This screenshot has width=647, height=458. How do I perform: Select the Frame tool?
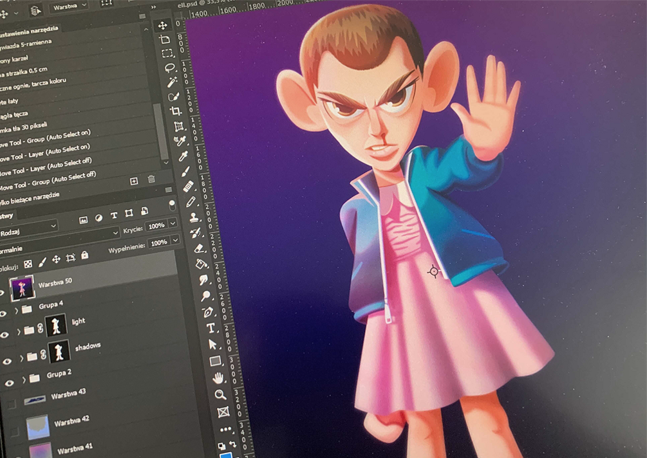223,412
